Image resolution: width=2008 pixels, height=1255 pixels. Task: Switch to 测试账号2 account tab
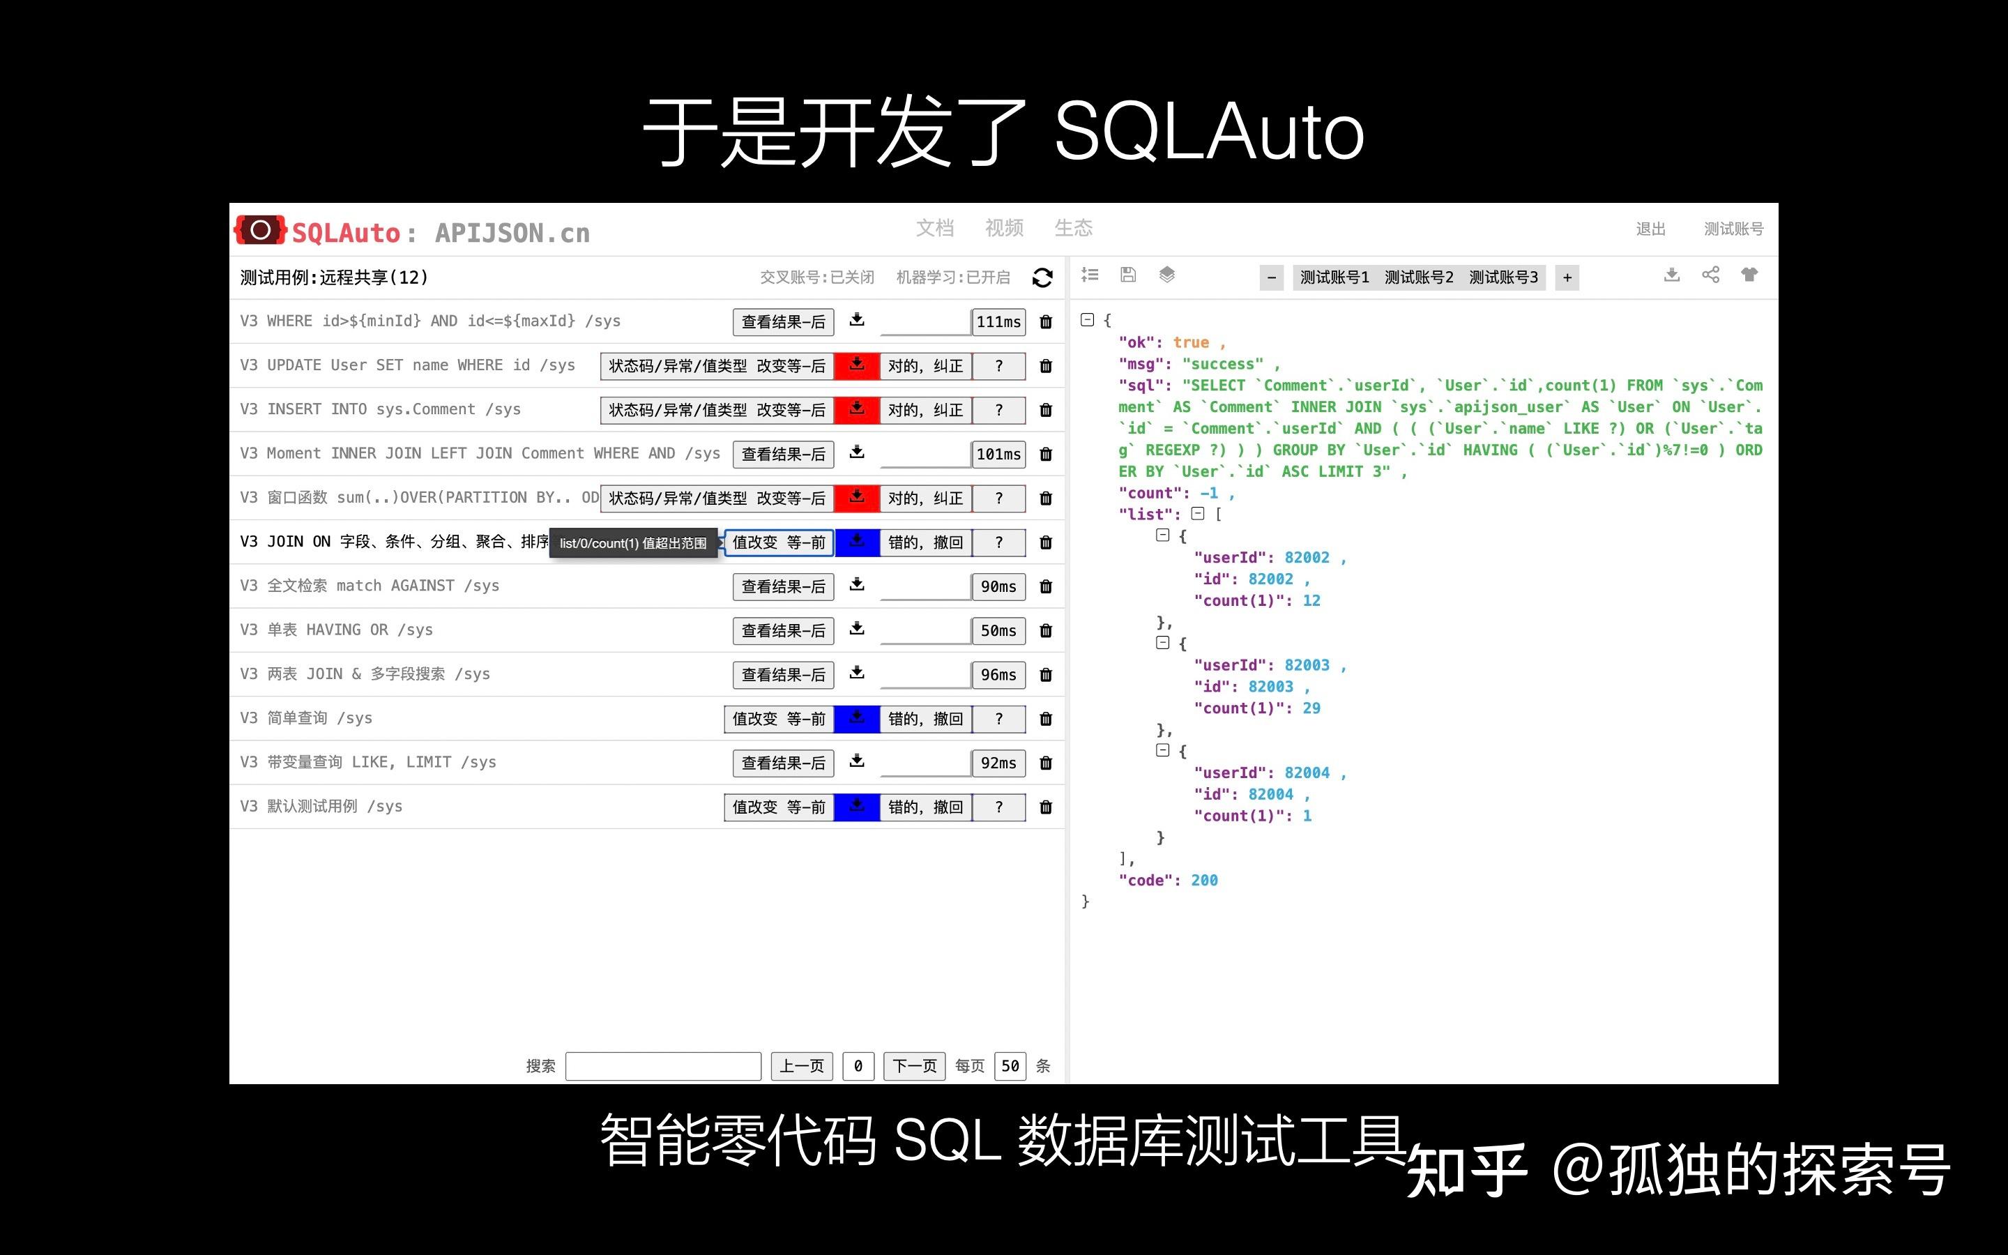pos(1418,277)
